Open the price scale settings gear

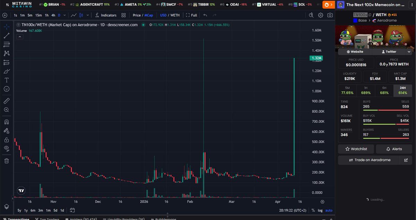(322, 202)
